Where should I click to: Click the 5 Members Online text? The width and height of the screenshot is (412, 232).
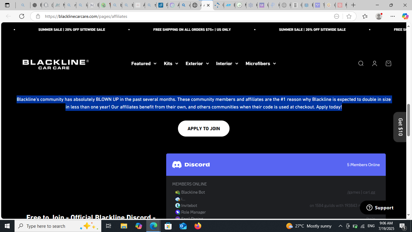tap(363, 165)
